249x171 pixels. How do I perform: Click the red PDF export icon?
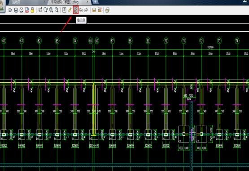[x=27, y=10]
